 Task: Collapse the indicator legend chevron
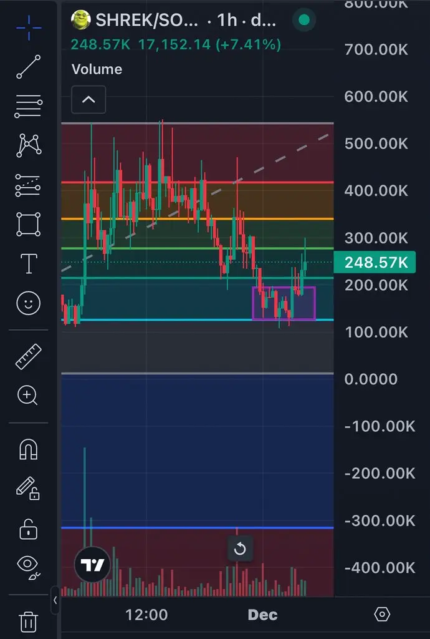pyautogui.click(x=88, y=99)
